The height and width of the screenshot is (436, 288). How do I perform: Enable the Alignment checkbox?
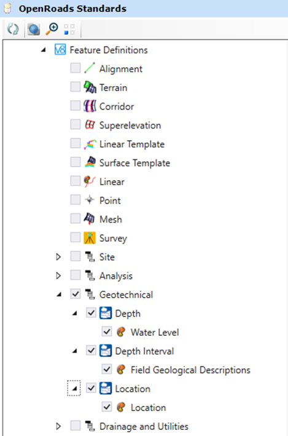76,68
